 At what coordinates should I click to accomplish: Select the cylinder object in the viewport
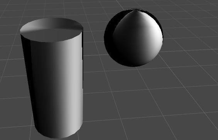pos(52,78)
